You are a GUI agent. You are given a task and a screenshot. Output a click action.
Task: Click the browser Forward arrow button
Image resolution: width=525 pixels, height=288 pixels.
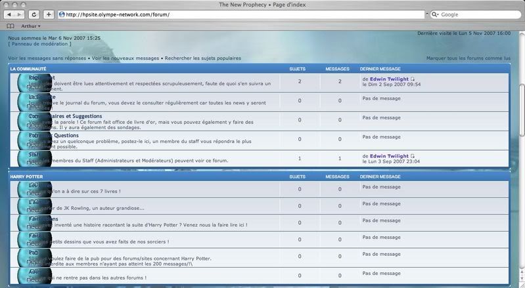point(21,14)
